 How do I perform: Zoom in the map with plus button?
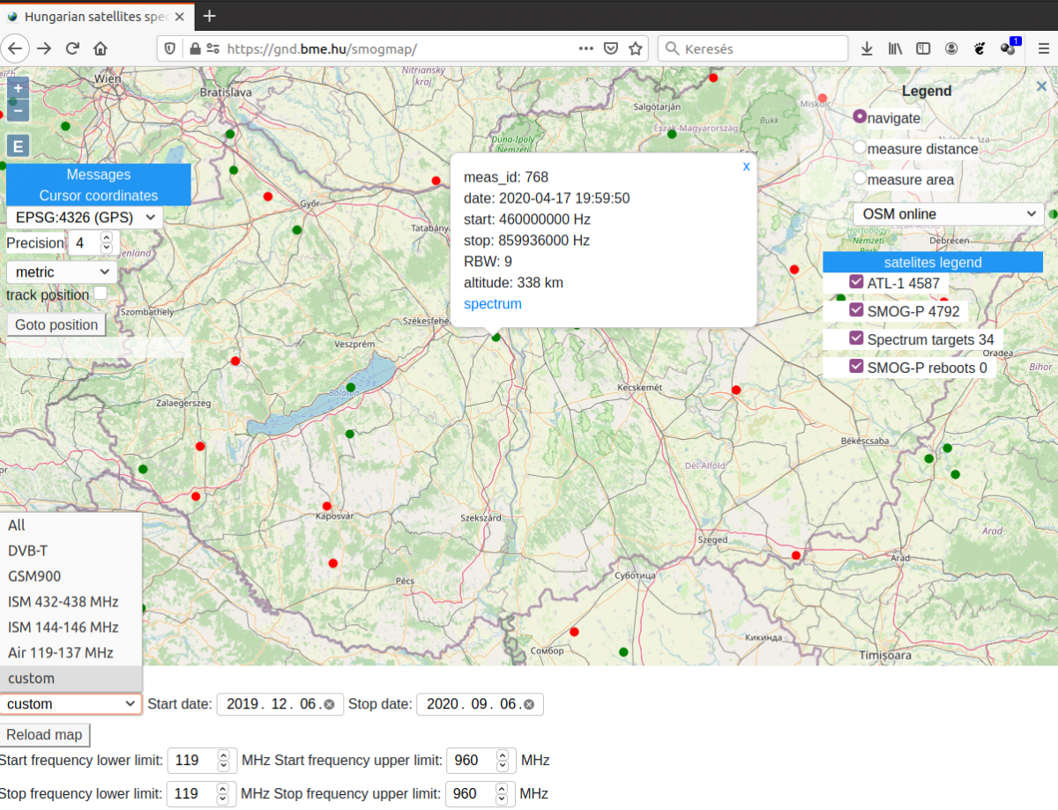point(18,88)
